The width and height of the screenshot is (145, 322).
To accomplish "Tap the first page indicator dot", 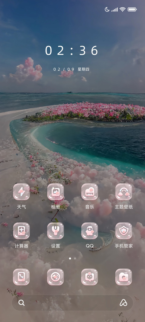I will point(70,259).
